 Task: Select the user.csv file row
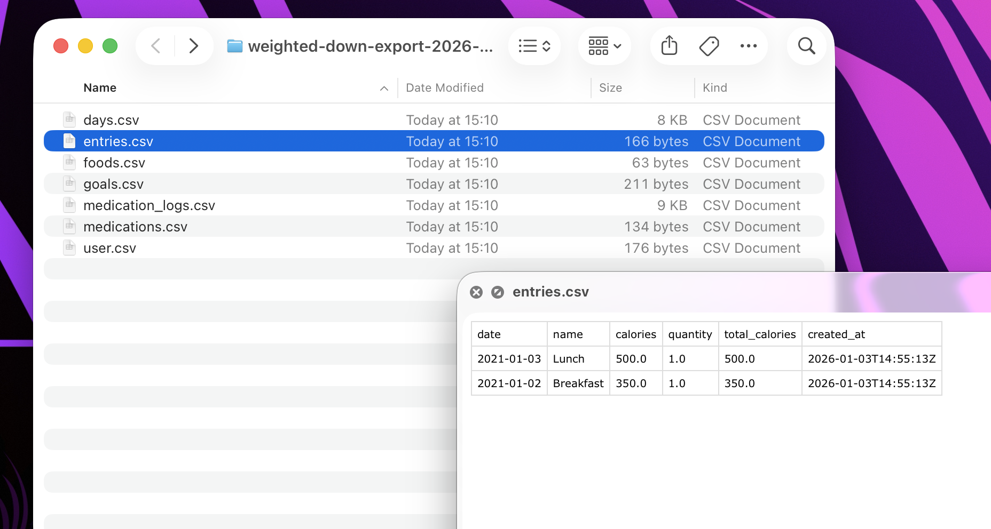110,247
